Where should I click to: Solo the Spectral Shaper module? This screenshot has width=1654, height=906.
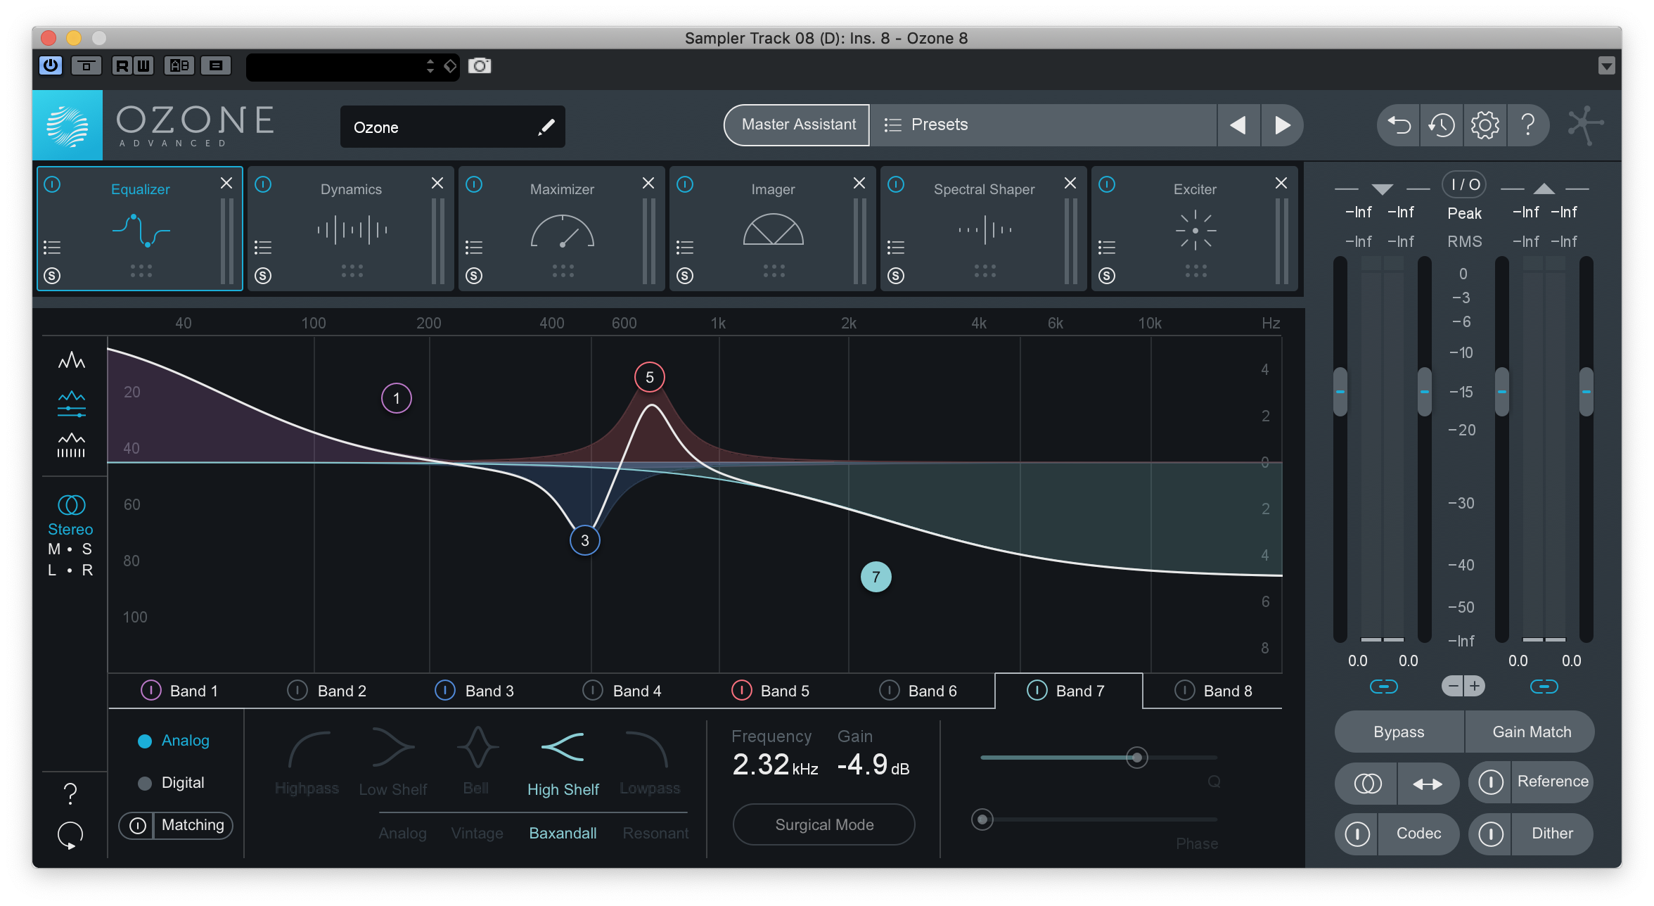(x=896, y=276)
